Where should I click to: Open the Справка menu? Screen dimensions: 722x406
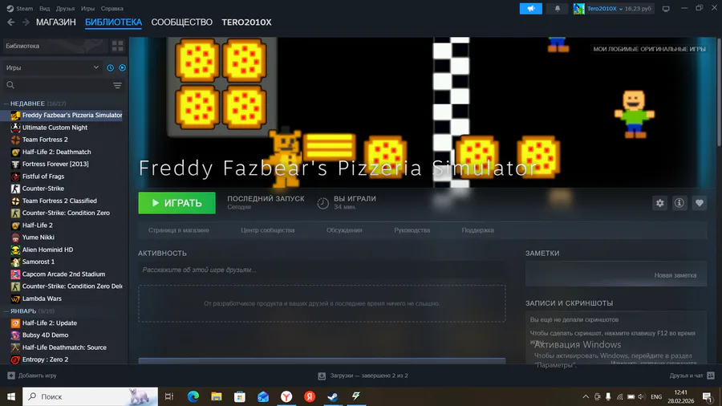112,8
